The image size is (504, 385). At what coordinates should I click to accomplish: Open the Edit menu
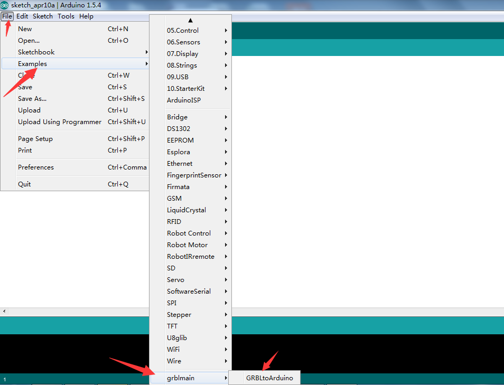tap(22, 16)
